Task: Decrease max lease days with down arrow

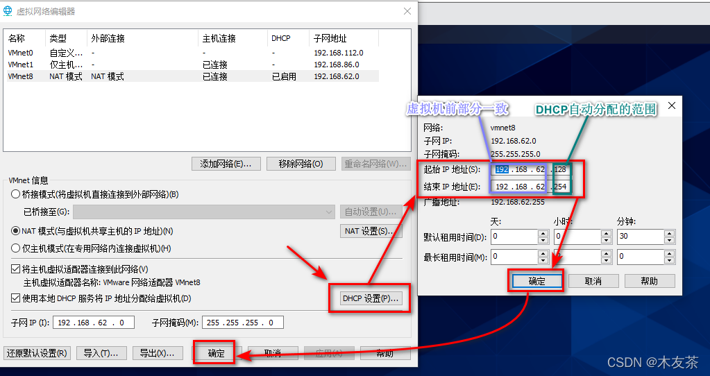Action: (x=543, y=261)
